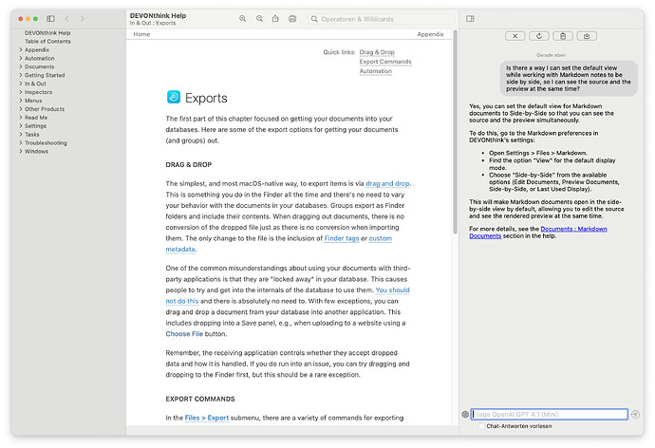The height and width of the screenshot is (448, 655).
Task: Expand the Automation tree item
Action: [21, 59]
